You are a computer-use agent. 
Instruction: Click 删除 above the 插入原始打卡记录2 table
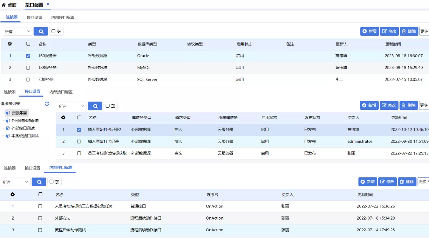408,105
